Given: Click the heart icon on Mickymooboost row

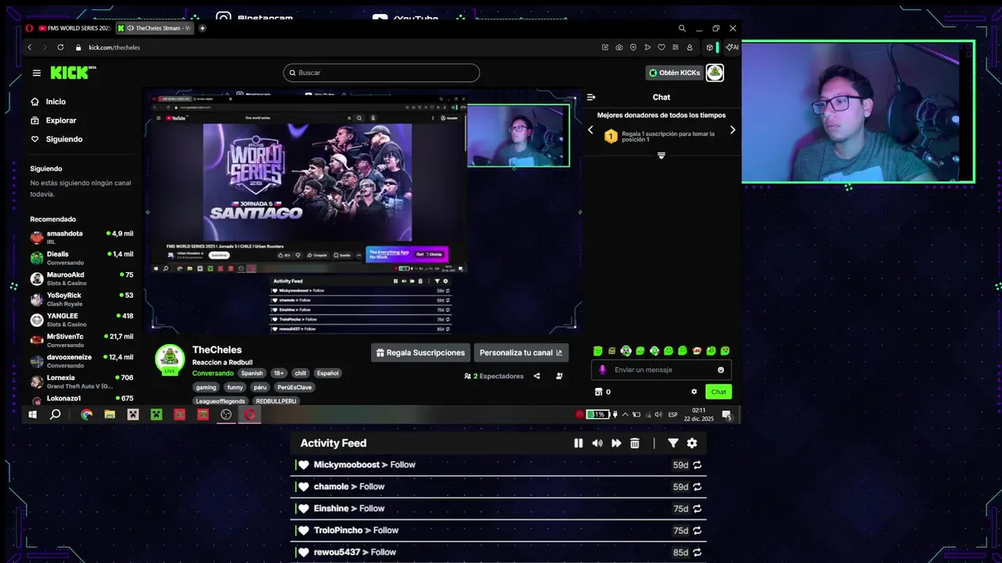Looking at the screenshot, I should click(x=304, y=465).
